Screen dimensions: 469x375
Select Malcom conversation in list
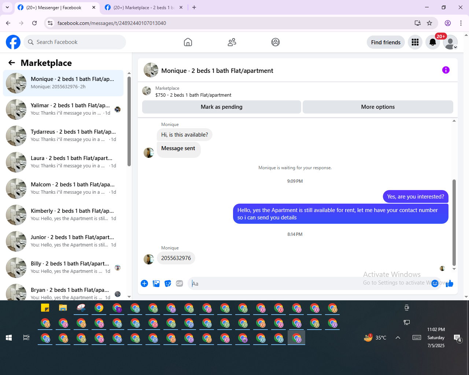pyautogui.click(x=63, y=189)
